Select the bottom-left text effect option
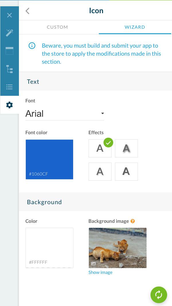172x306 pixels. pyautogui.click(x=100, y=171)
